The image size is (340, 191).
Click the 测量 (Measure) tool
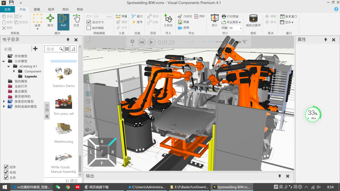pyautogui.click(x=122, y=16)
